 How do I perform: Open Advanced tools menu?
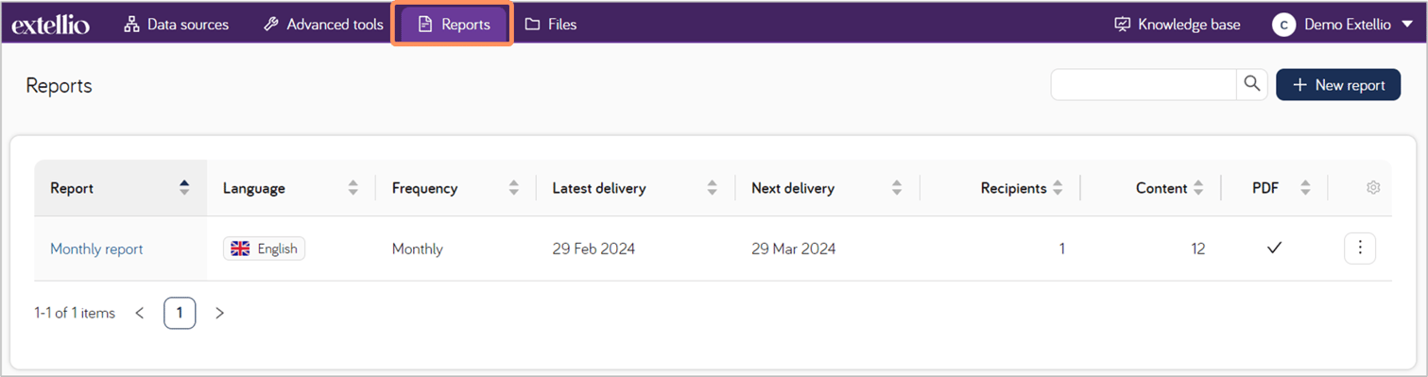[323, 25]
